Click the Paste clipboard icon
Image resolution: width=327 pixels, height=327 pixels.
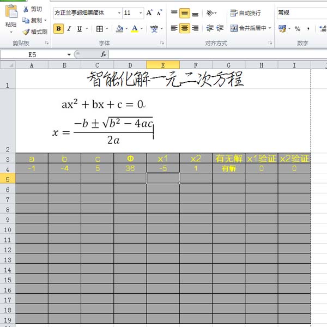[11, 11]
